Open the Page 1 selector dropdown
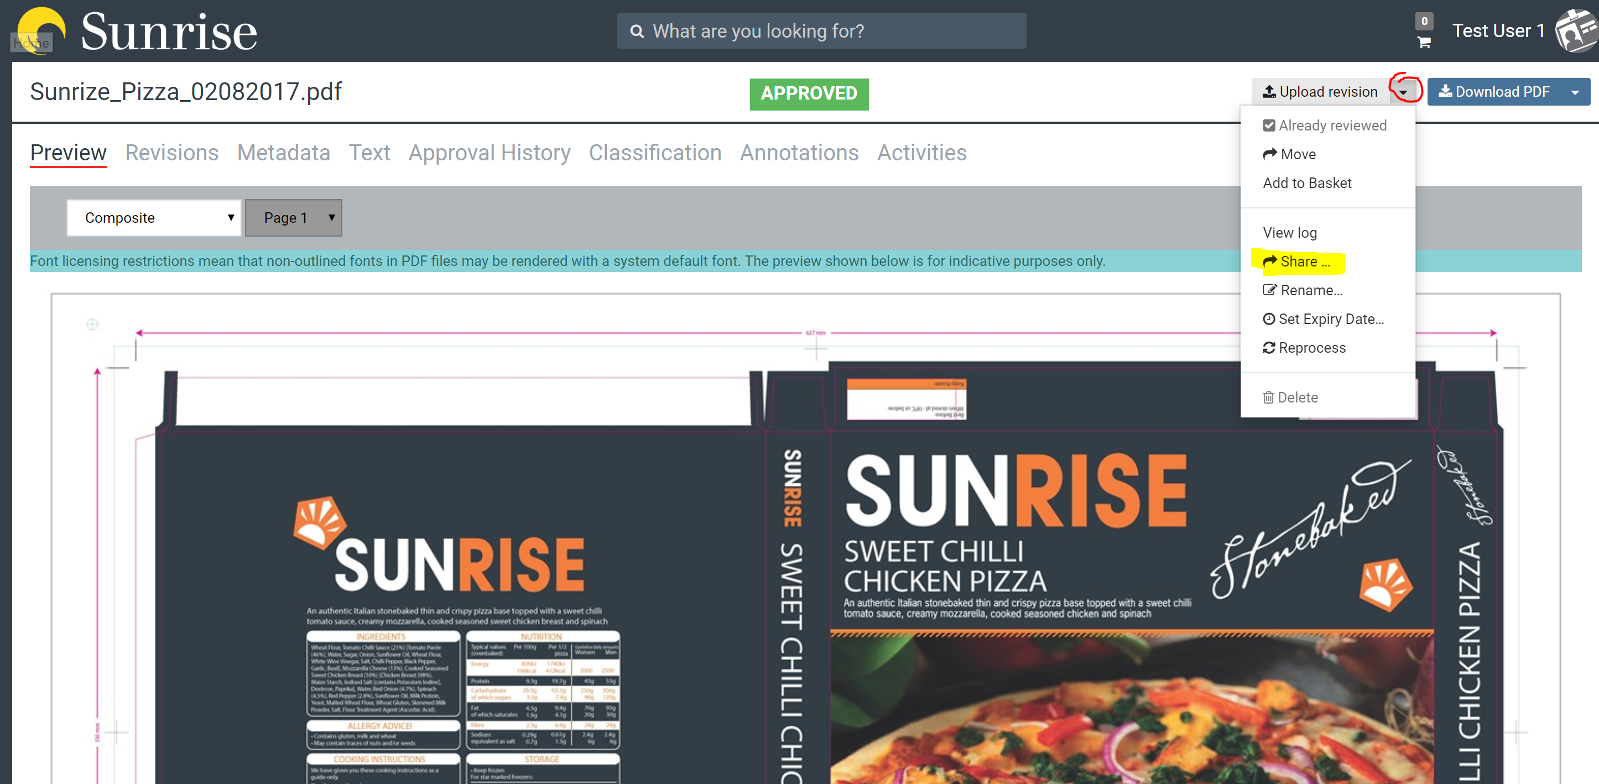The image size is (1599, 784). point(293,217)
